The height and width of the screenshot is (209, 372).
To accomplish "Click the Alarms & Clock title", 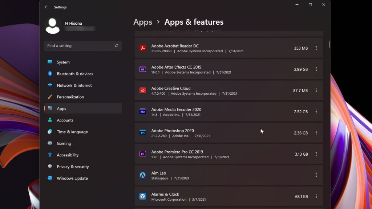I will coord(165,194).
